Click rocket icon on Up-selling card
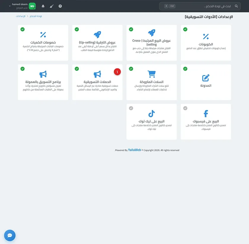 pyautogui.click(x=97, y=34)
